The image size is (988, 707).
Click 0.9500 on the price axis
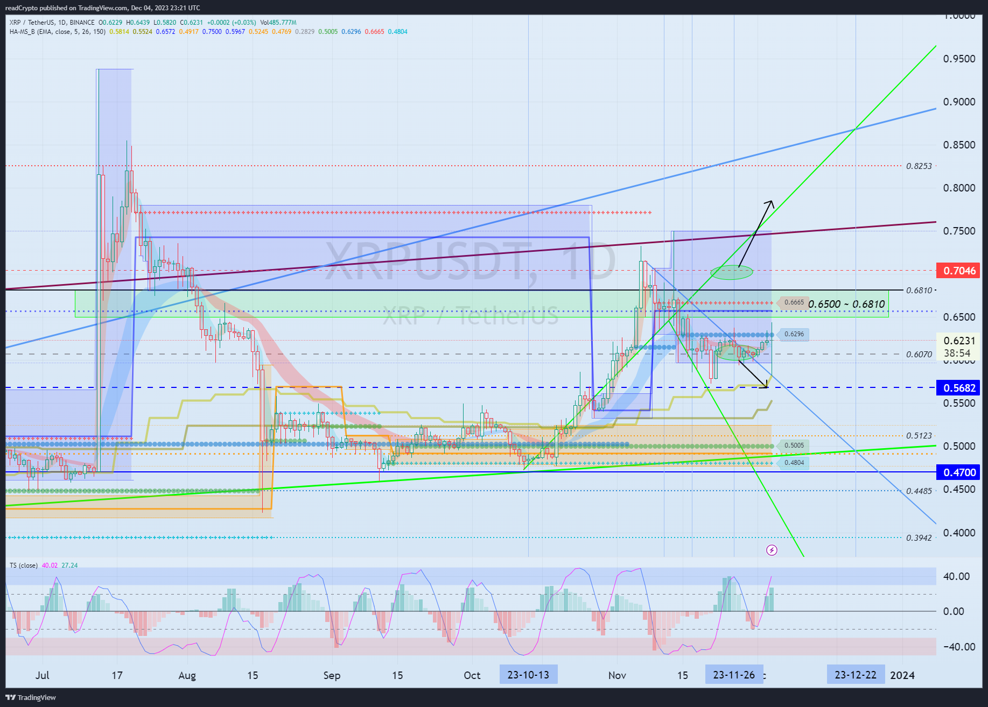[959, 59]
